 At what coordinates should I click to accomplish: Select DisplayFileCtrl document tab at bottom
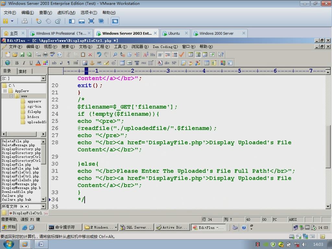click(28, 213)
